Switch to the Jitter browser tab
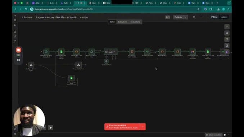Screen dimensions: 244x137 pyautogui.click(x=37, y=3)
